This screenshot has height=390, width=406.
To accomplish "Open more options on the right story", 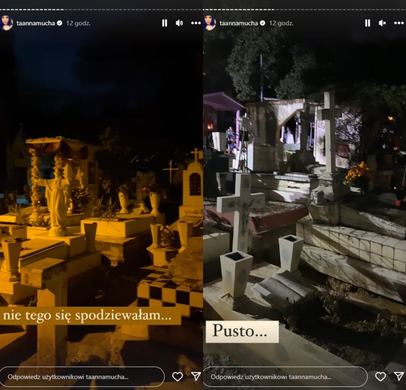I will point(399,23).
